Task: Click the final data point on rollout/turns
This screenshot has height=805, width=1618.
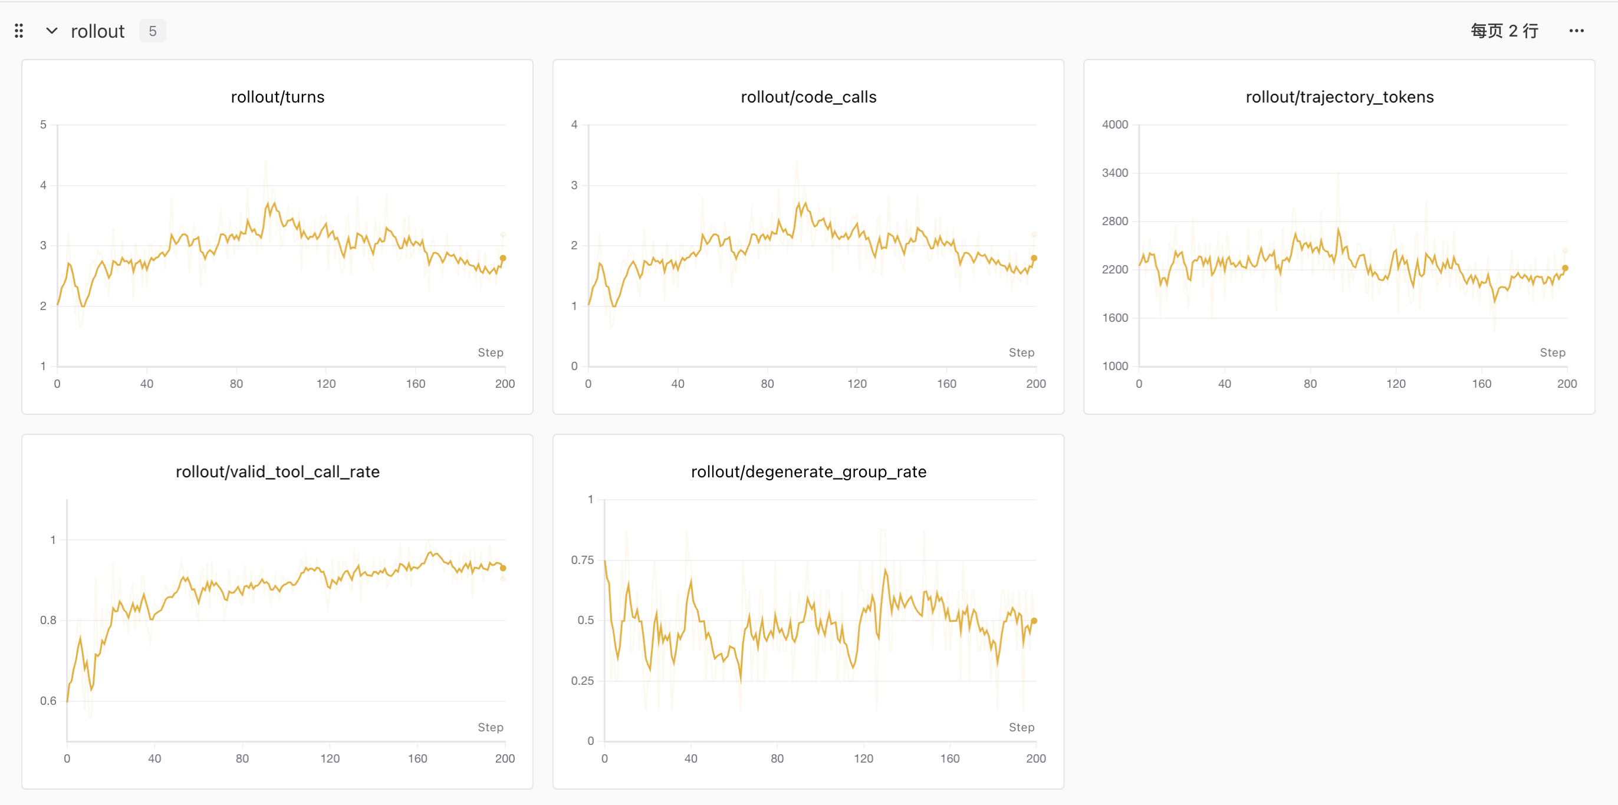Action: (x=503, y=258)
